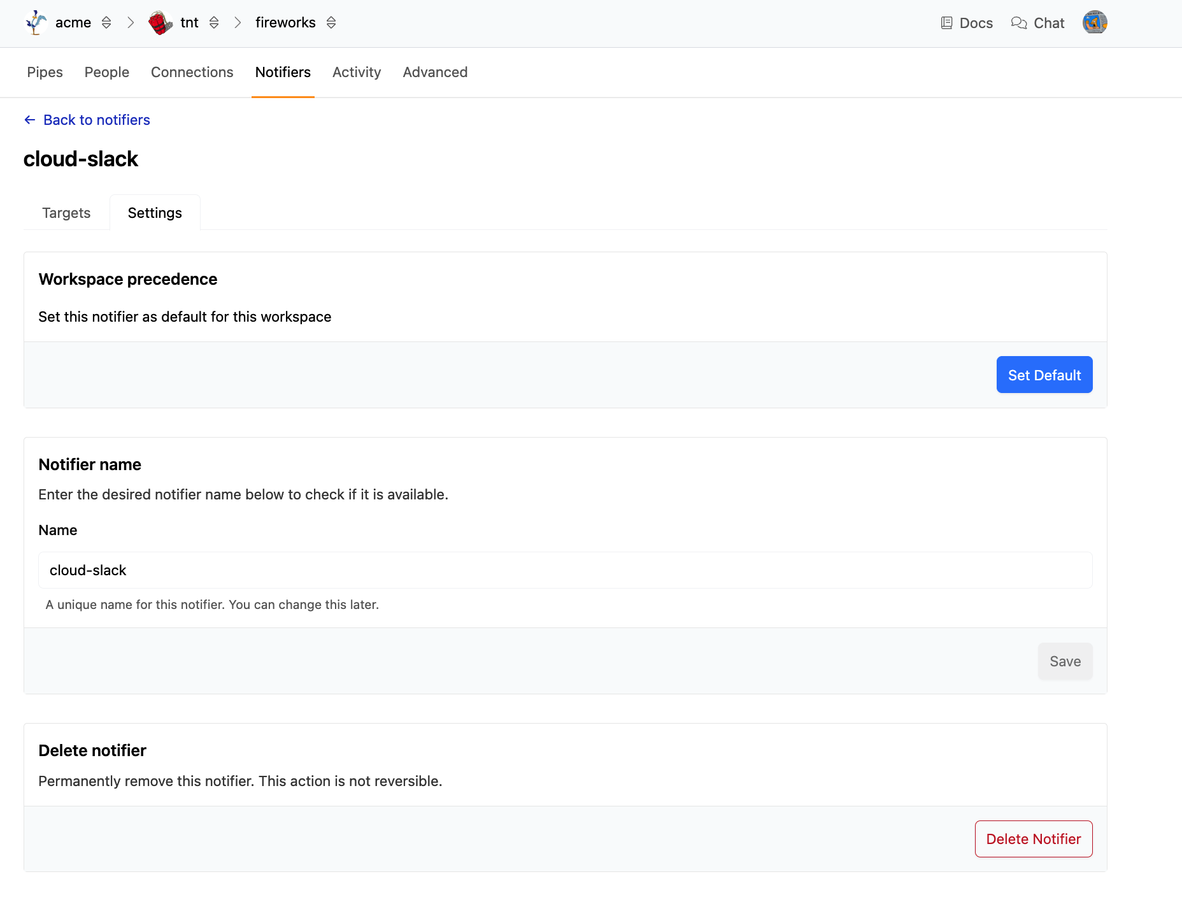Open the Pipes tab

tap(45, 72)
